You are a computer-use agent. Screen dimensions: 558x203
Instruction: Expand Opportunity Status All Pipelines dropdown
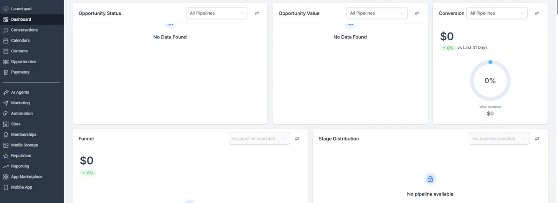click(217, 13)
